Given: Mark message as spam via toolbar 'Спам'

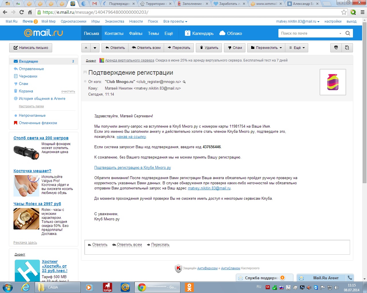Looking at the screenshot, I should click(x=235, y=47).
